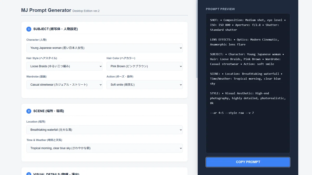
Task: Open the Character (人物) dropdown
Action: pyautogui.click(x=104, y=48)
